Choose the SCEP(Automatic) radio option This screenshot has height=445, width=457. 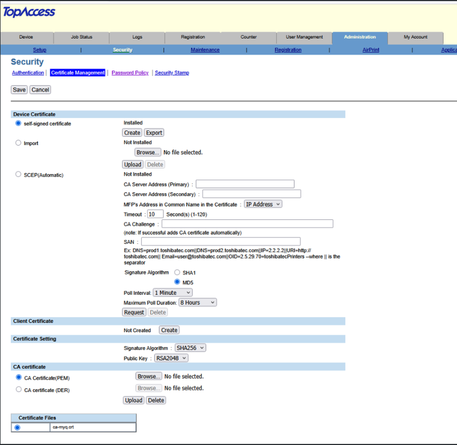point(18,174)
